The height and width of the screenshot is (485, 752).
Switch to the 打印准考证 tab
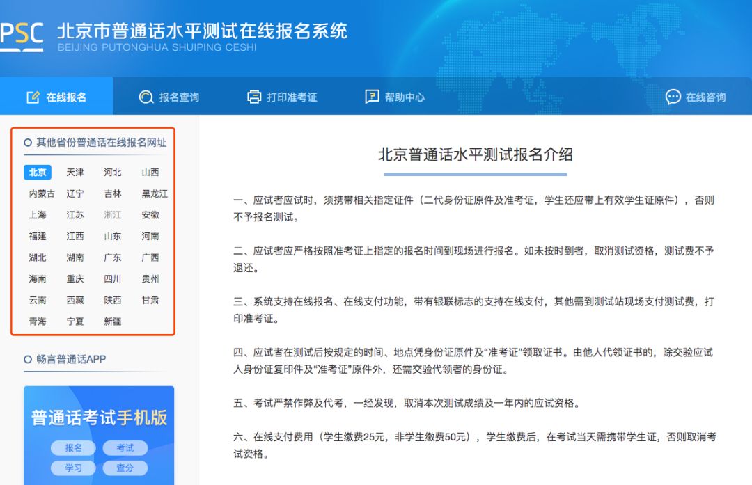pos(292,97)
